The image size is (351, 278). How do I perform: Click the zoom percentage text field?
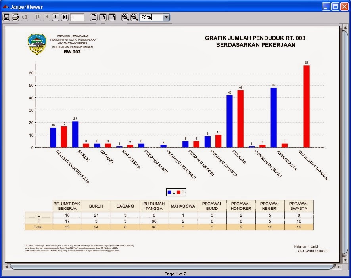(x=152, y=17)
